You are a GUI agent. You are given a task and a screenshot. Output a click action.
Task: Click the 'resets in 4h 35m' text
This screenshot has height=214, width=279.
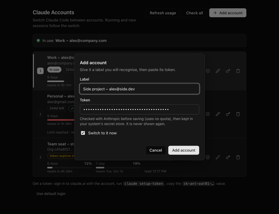click(x=60, y=171)
